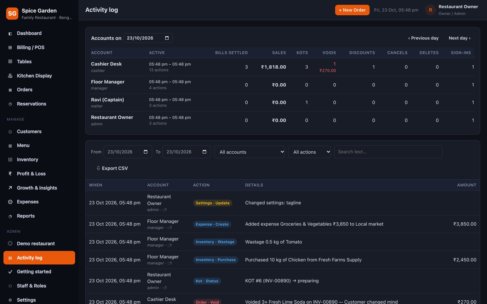Click the + New Order button
487x304 pixels.
352,10
